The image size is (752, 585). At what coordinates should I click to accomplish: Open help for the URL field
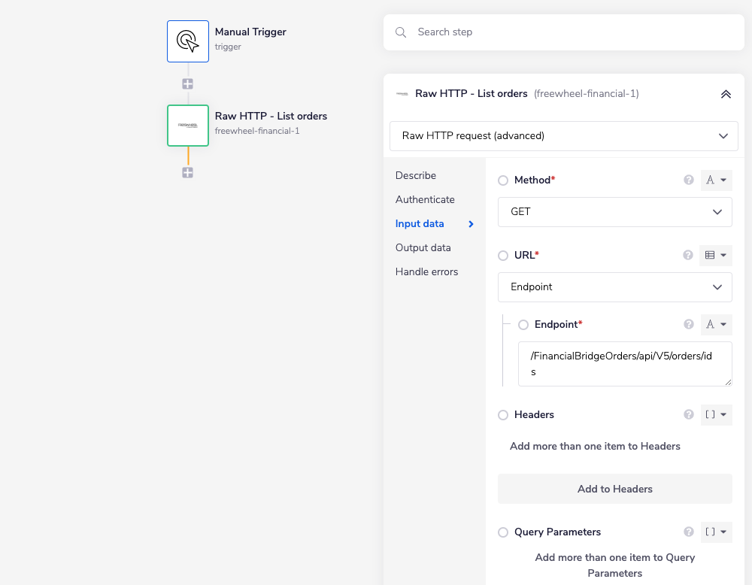688,256
